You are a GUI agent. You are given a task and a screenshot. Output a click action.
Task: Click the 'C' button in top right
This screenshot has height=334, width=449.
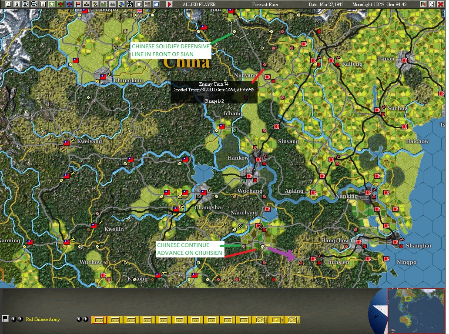click(x=432, y=4)
